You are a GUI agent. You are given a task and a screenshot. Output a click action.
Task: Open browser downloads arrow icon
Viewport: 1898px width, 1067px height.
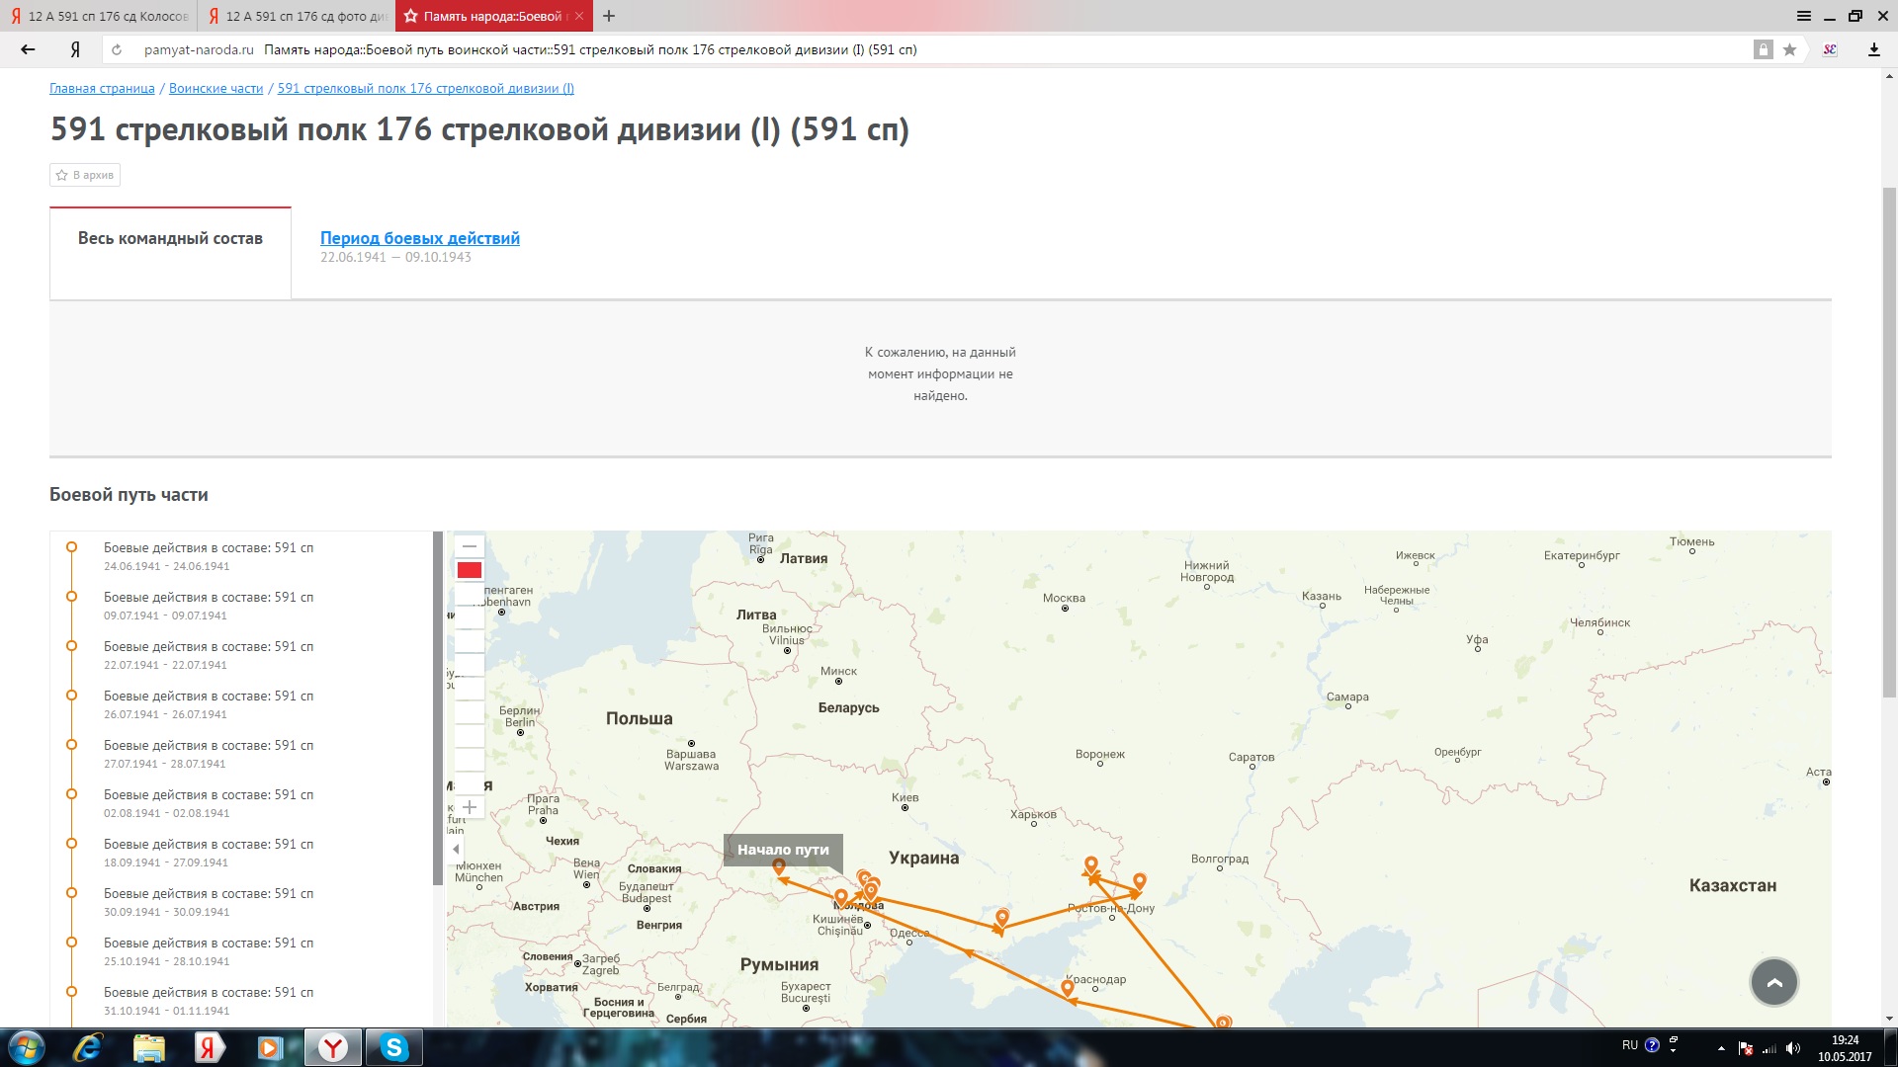[1873, 49]
